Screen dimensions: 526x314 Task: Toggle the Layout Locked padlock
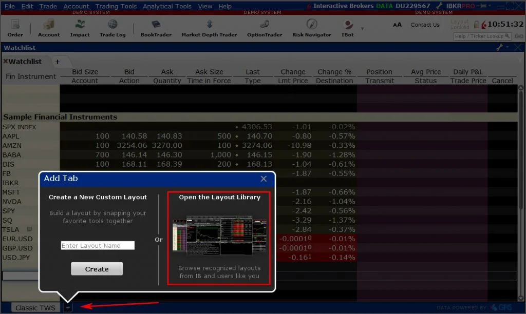(476, 24)
